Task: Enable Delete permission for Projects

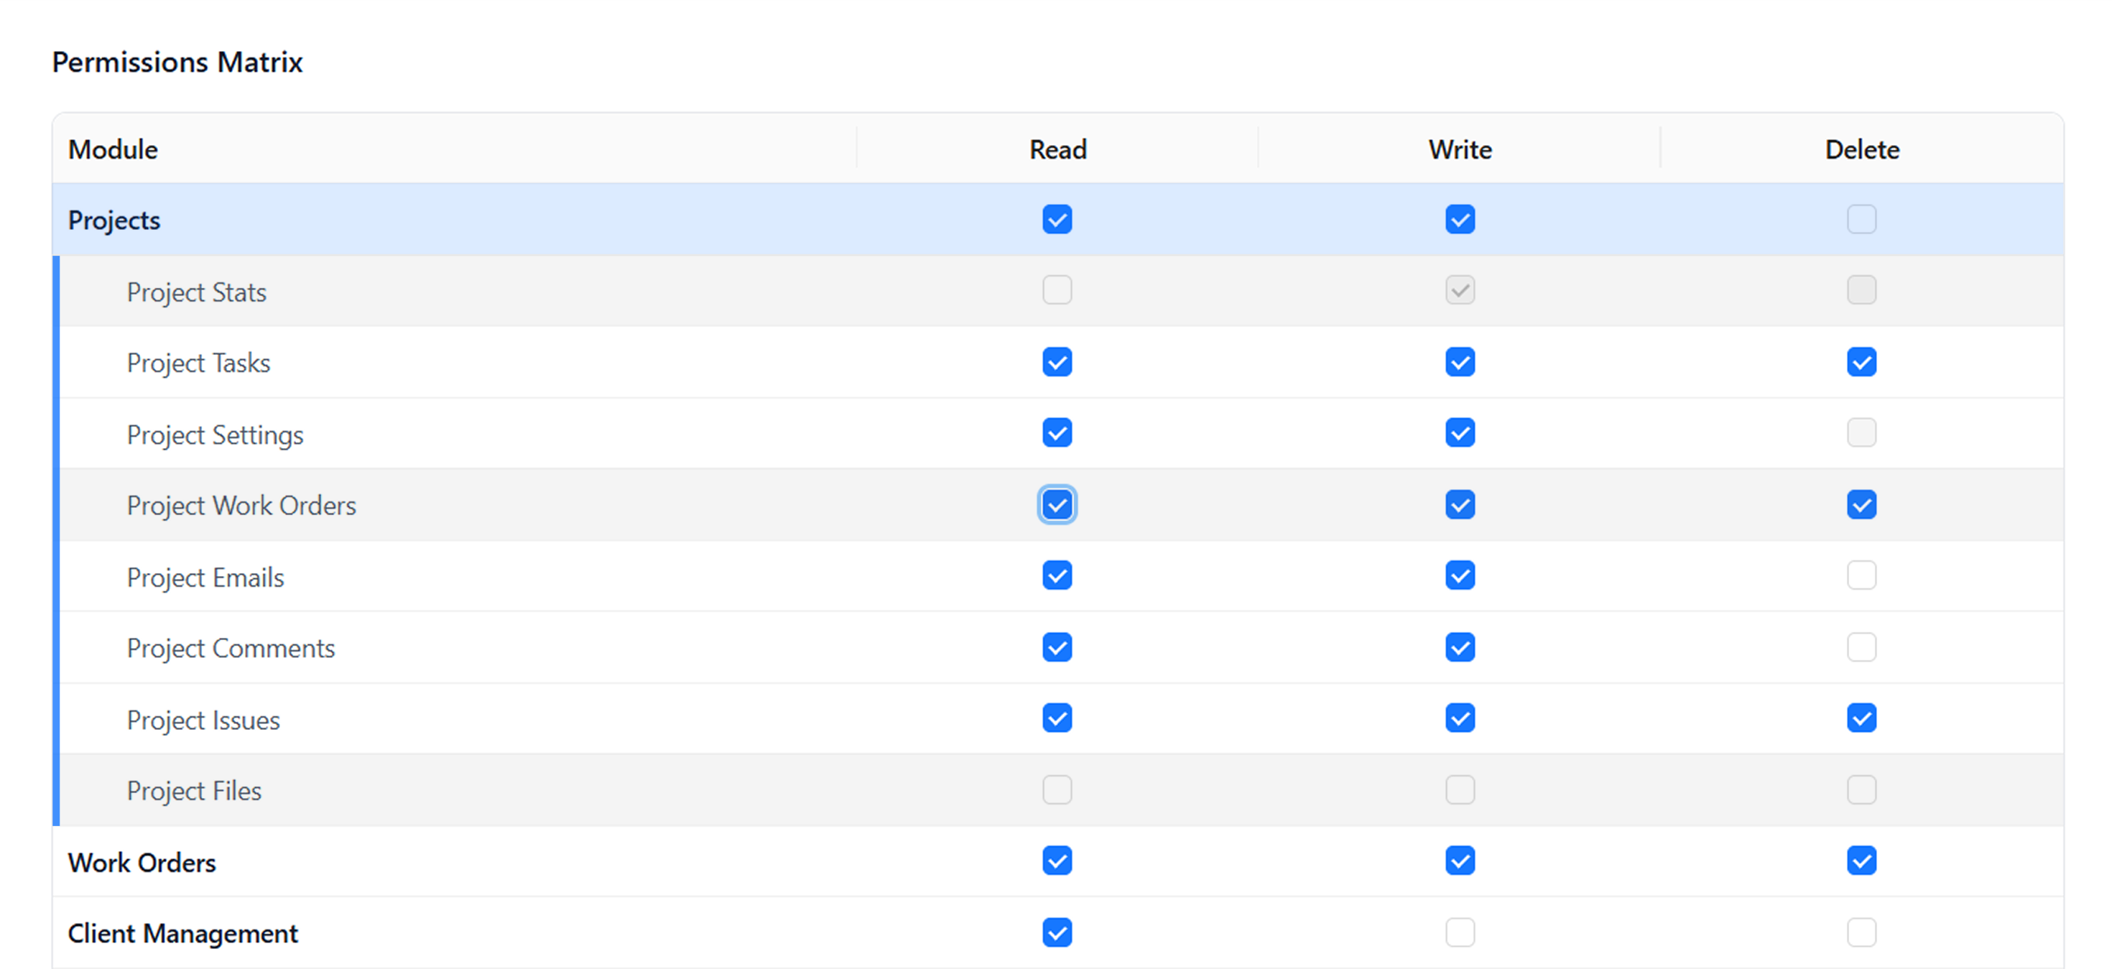Action: pyautogui.click(x=1861, y=219)
